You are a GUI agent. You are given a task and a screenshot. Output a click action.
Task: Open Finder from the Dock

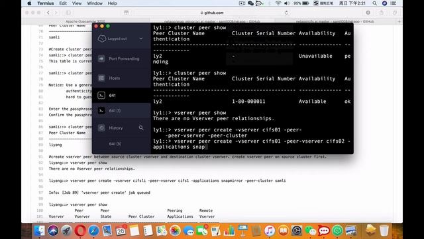tap(40, 230)
